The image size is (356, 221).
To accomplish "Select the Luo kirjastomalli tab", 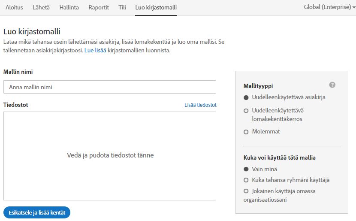I will 156,7.
